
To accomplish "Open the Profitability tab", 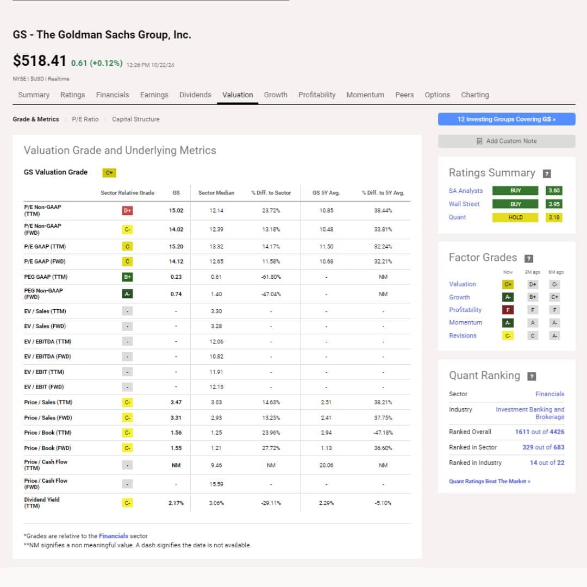I will tap(317, 95).
